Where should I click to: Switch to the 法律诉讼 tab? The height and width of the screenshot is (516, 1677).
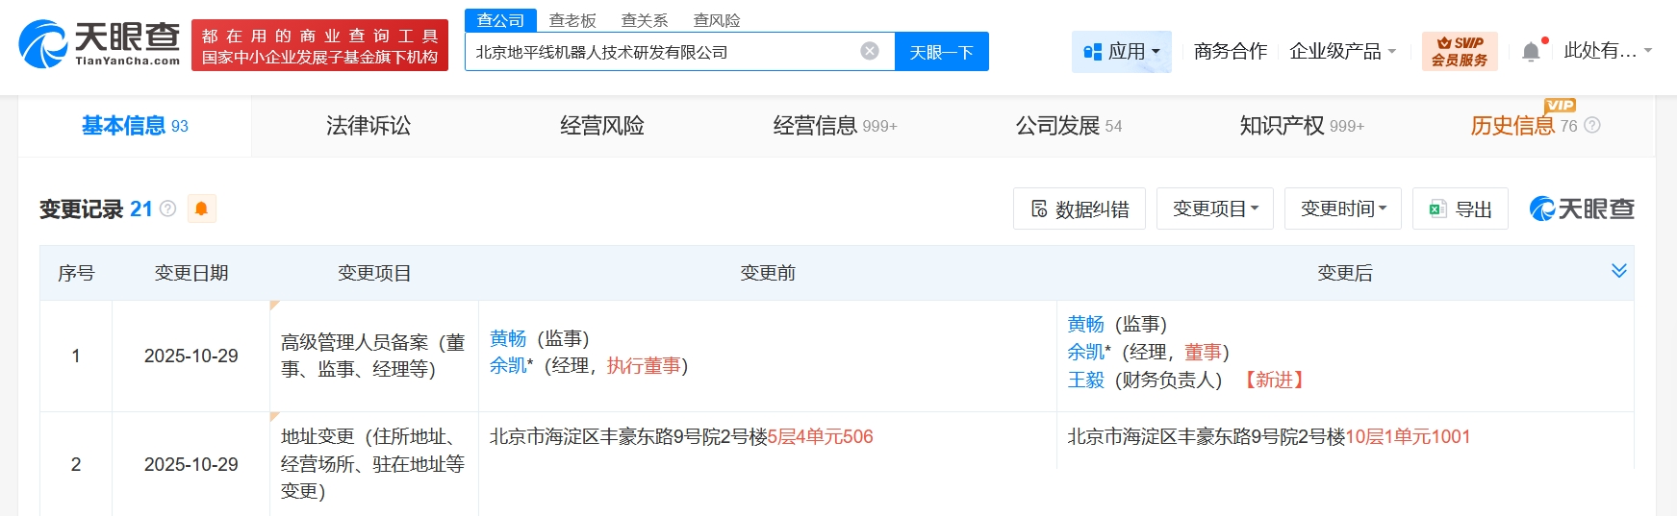pyautogui.click(x=368, y=126)
